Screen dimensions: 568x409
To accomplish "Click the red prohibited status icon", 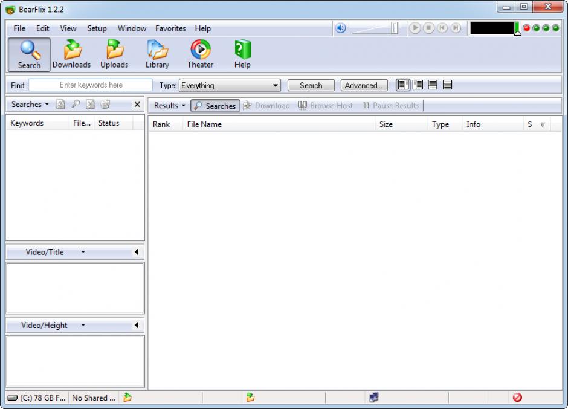I will point(517,398).
